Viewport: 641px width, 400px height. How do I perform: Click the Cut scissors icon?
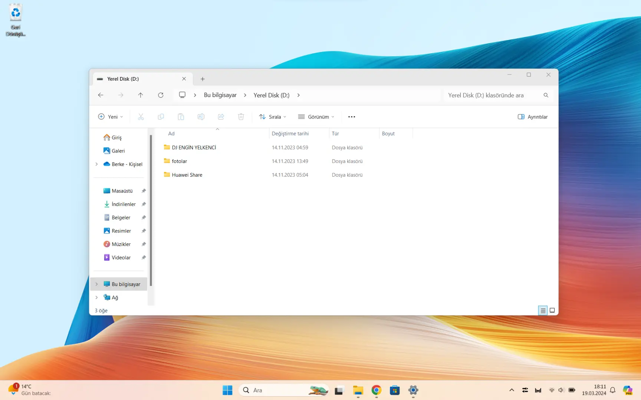tap(141, 117)
